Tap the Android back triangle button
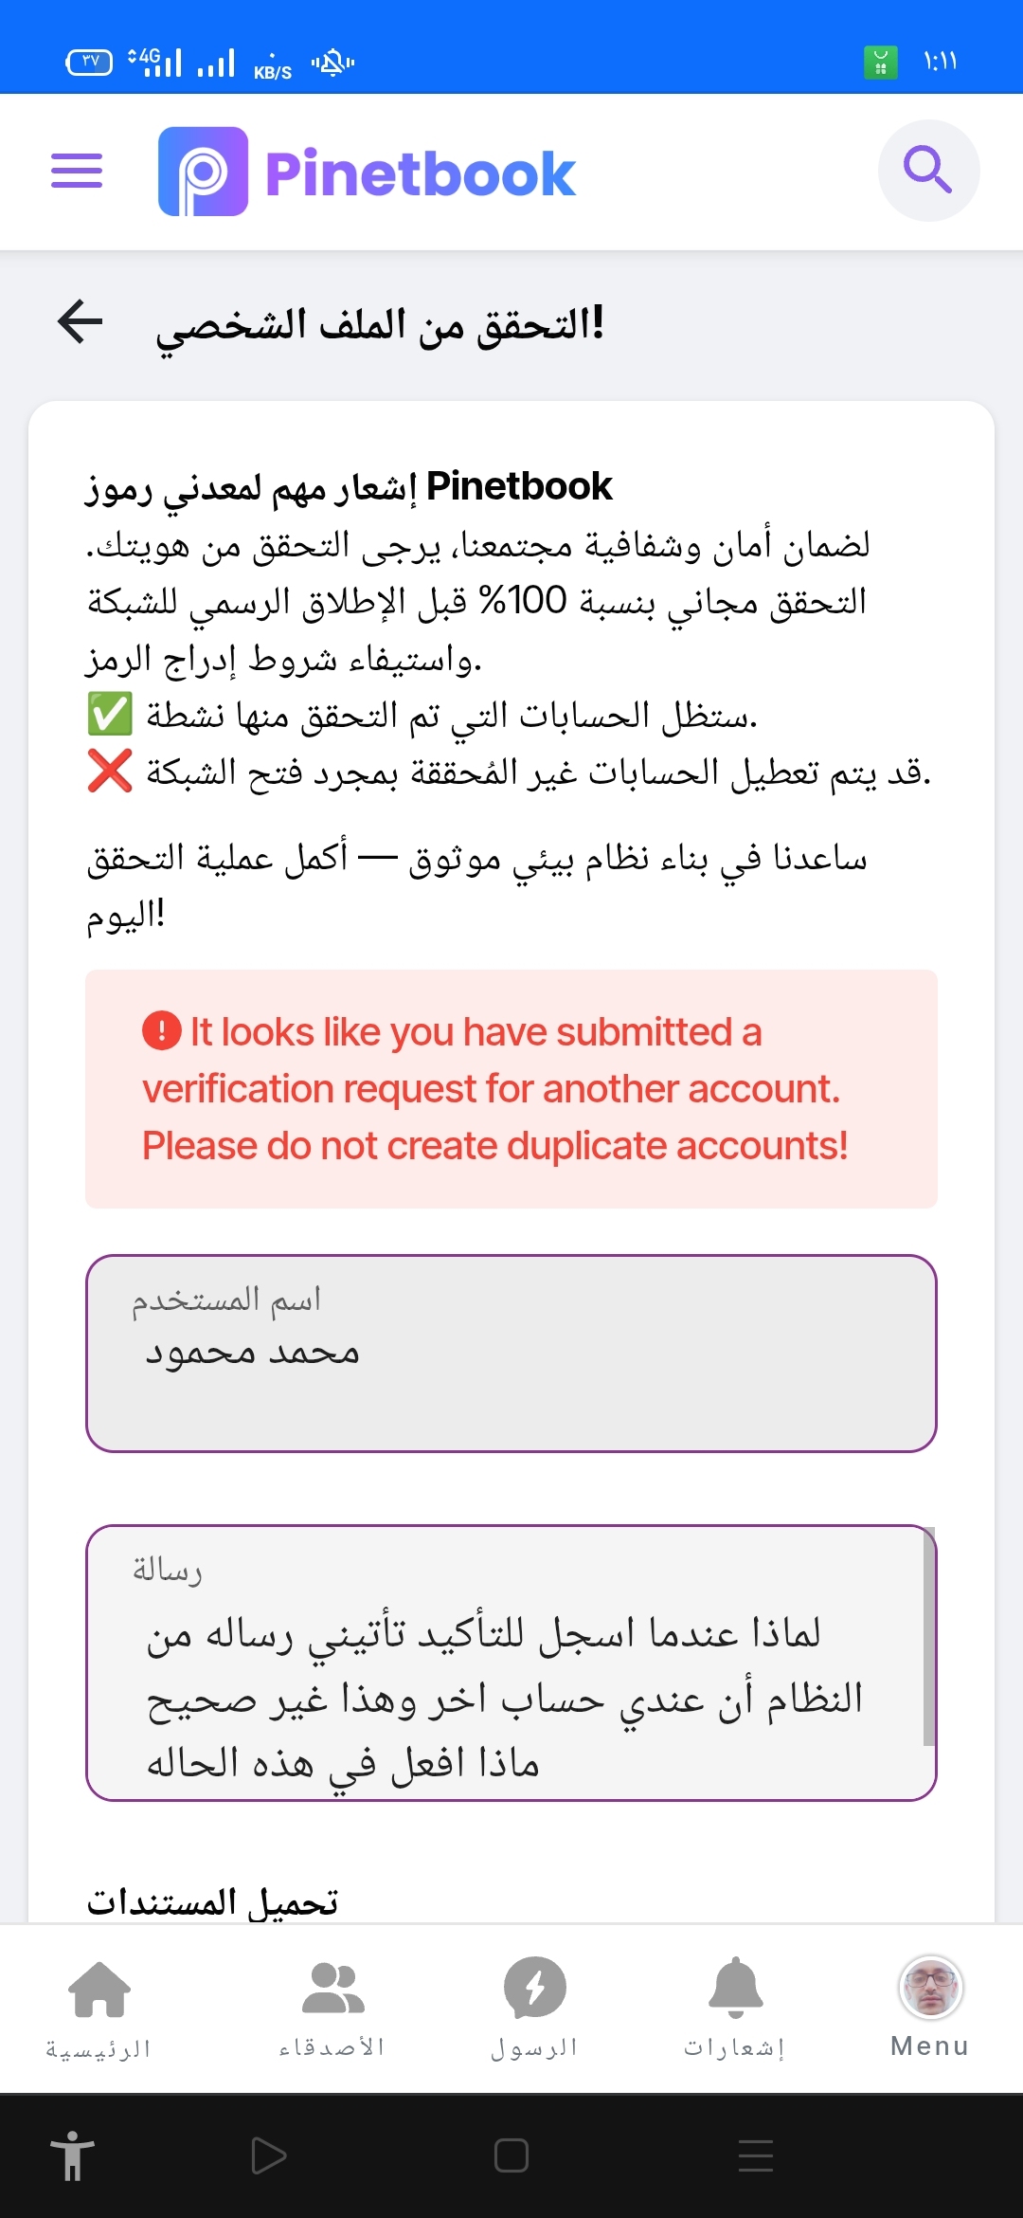Screen dimensions: 1023x2218 click(268, 2155)
